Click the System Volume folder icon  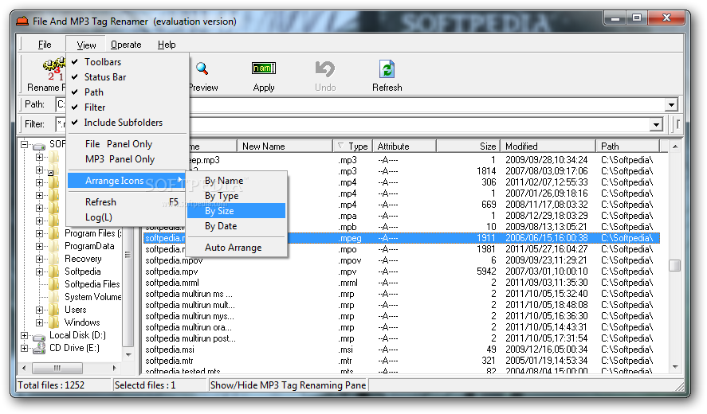click(x=53, y=297)
